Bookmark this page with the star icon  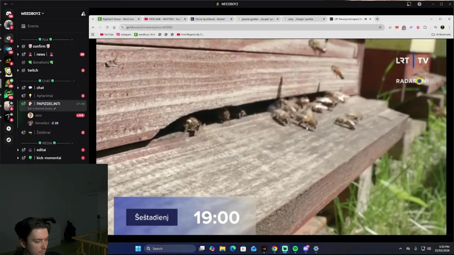pyautogui.click(x=380, y=27)
